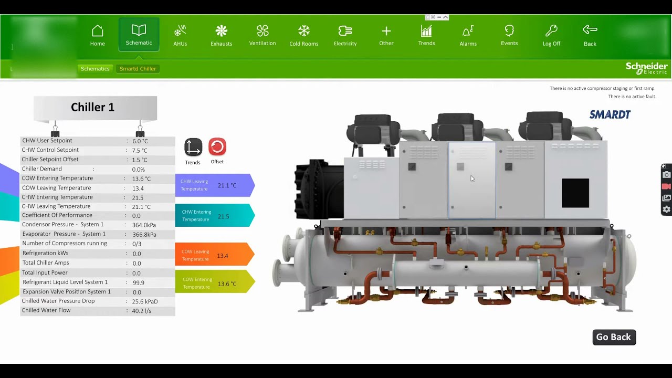Image resolution: width=672 pixels, height=378 pixels.
Task: Select the Coefficient Of Performance row
Action: [98, 215]
